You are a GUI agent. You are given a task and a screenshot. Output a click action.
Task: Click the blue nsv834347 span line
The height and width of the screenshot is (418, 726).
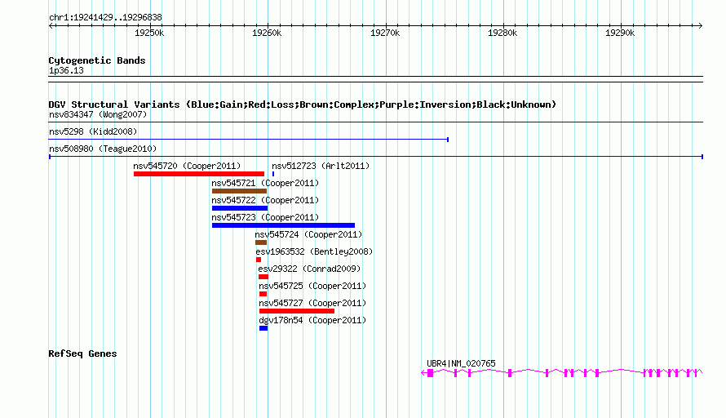pos(376,122)
